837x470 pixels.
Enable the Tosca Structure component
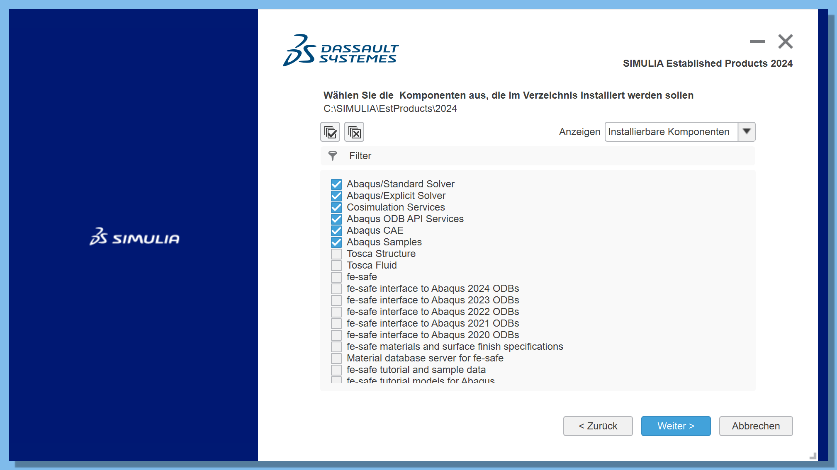tap(336, 254)
